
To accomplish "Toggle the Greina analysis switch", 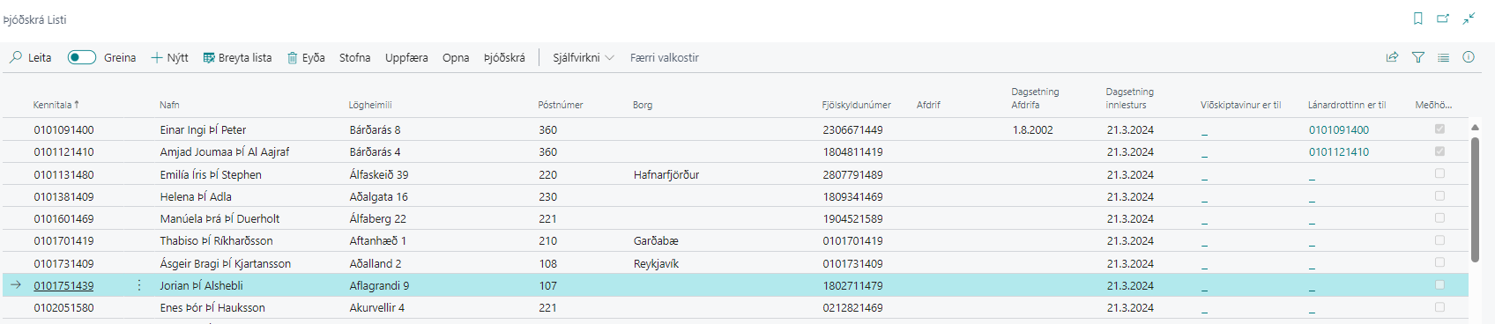I will click(x=82, y=57).
